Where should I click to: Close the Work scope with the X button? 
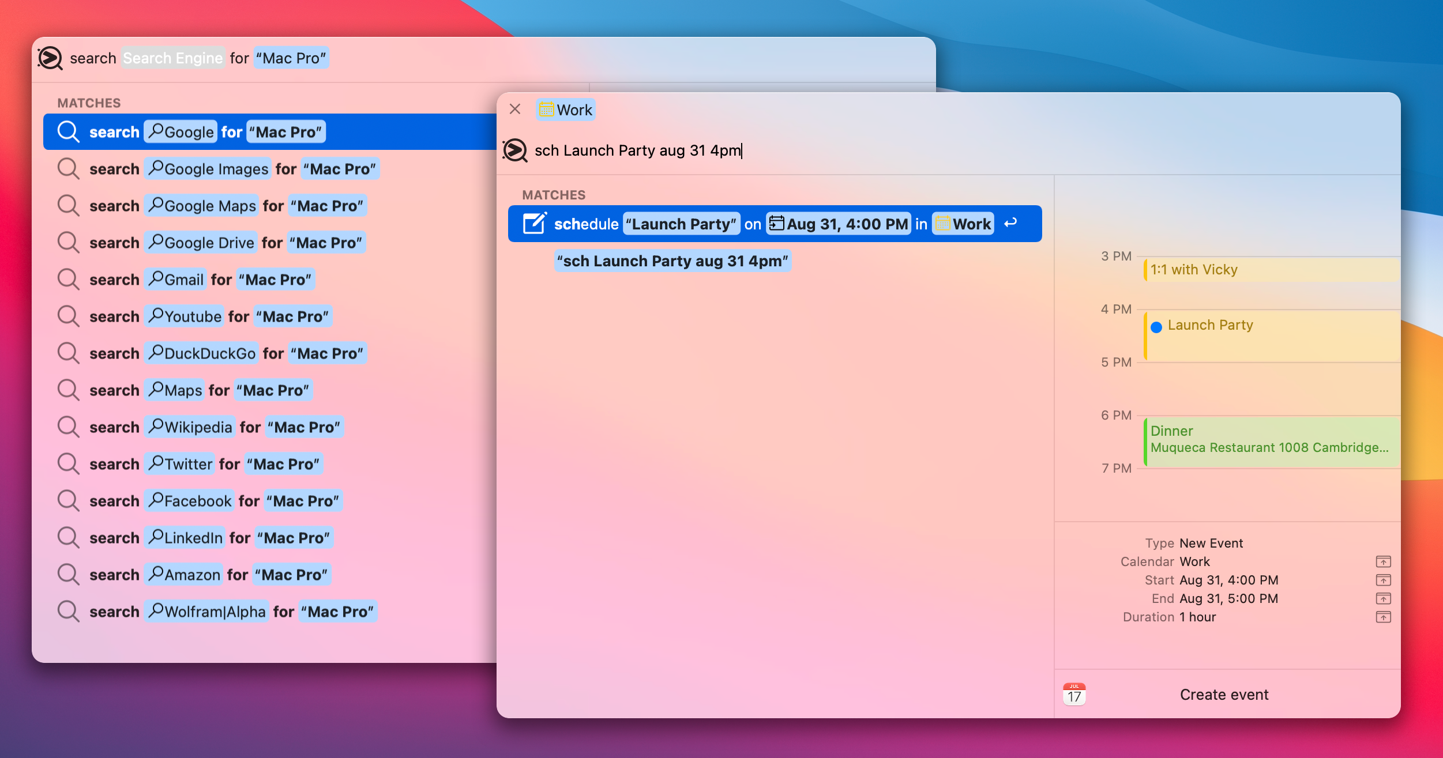pyautogui.click(x=515, y=109)
